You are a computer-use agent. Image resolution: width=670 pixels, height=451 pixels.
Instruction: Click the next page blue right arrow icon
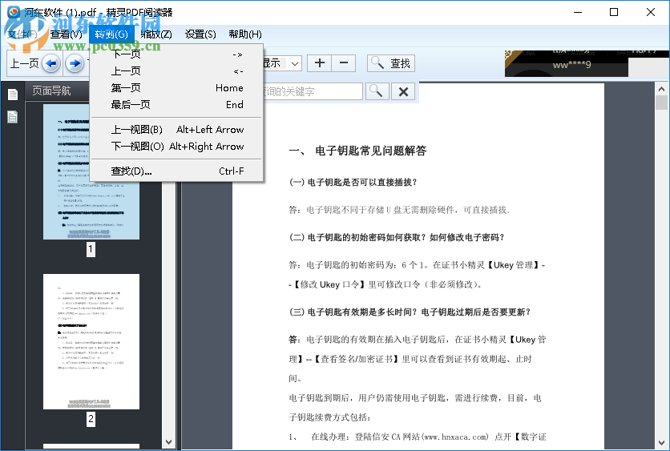pos(75,64)
